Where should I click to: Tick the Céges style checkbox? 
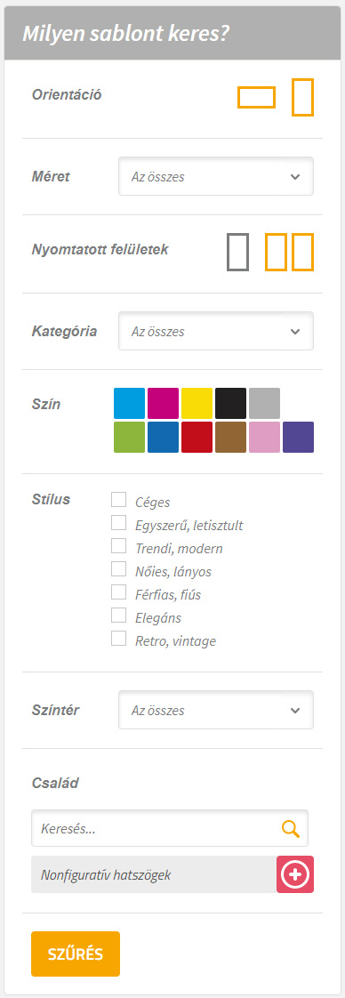coord(118,500)
